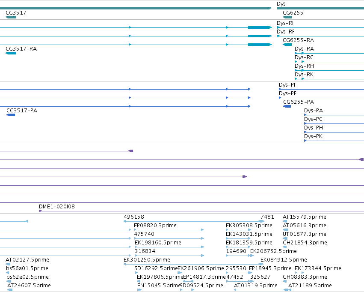
Task: Open the EK305308.5prime EST label
Action: 249,226
